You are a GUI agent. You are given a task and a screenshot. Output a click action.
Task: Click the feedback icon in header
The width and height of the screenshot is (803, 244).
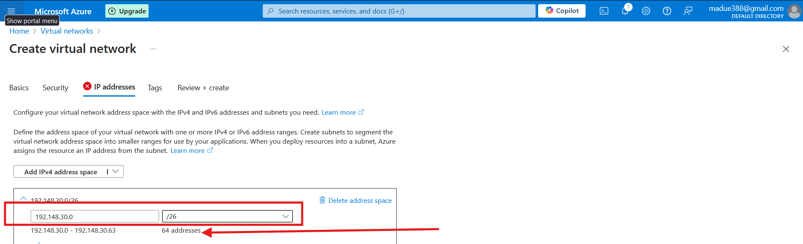(x=688, y=11)
